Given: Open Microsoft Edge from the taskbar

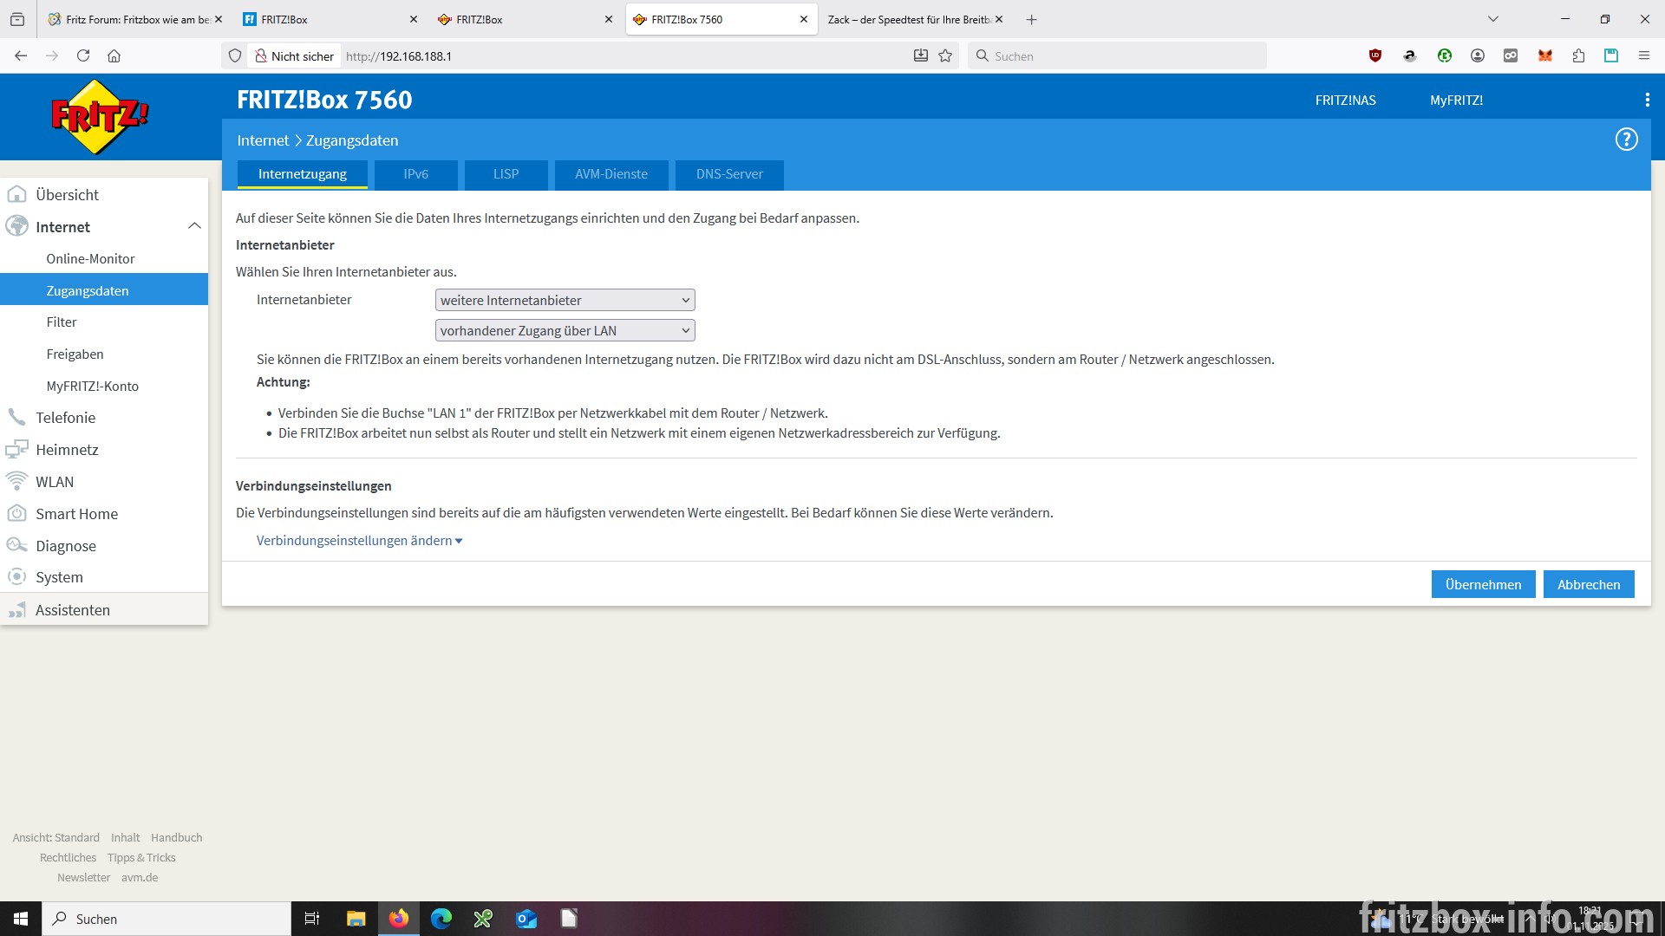Looking at the screenshot, I should (x=441, y=919).
